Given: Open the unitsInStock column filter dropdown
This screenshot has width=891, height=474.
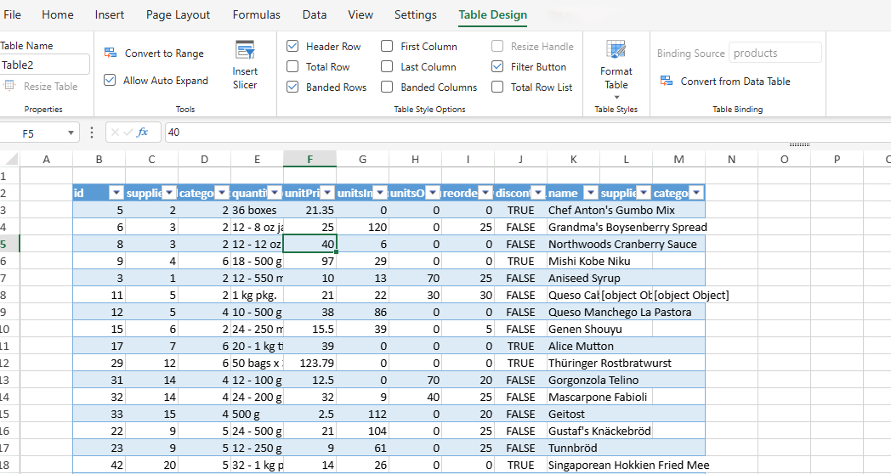Looking at the screenshot, I should click(381, 193).
